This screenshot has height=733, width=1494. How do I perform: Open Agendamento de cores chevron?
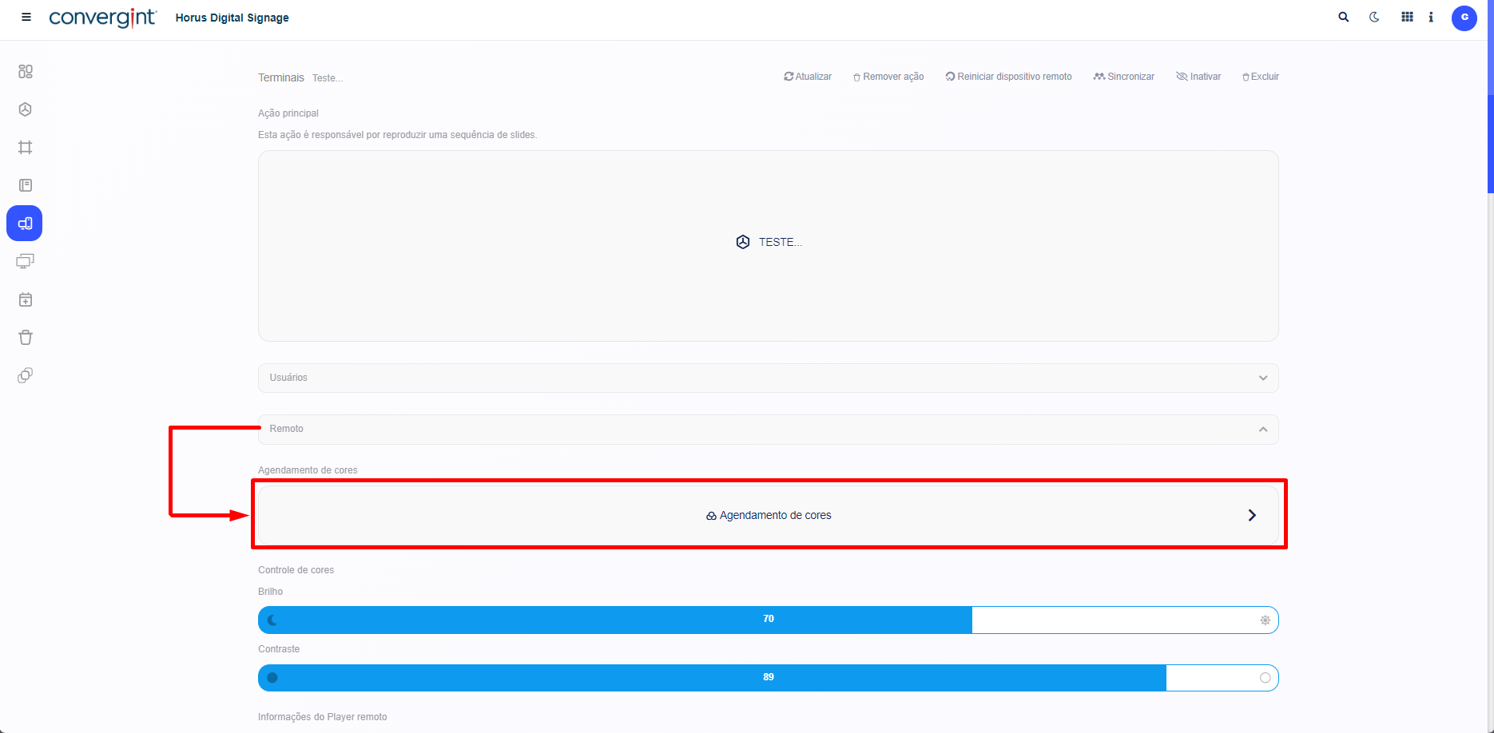tap(1251, 515)
